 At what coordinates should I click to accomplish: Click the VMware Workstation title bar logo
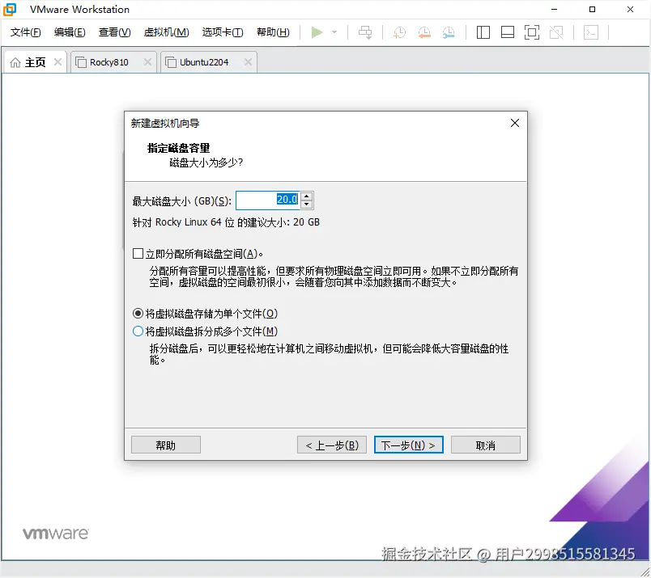(10, 9)
